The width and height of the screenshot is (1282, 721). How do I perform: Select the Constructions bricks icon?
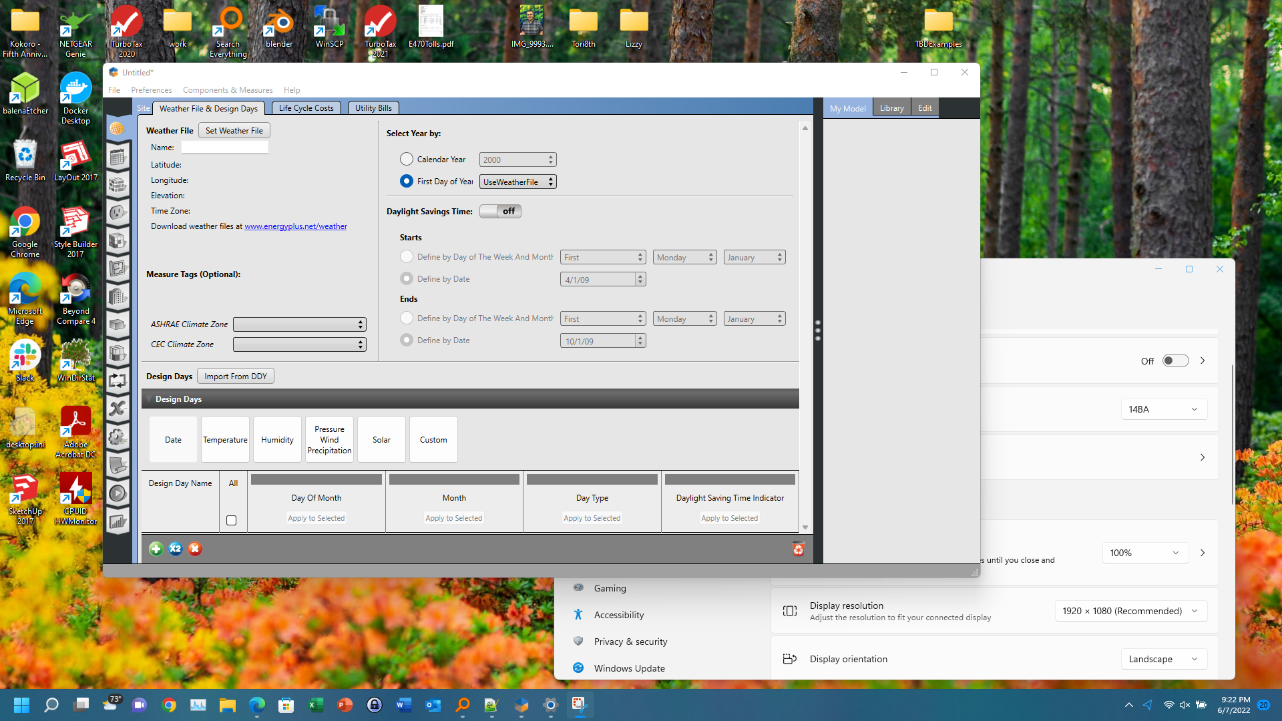click(118, 184)
